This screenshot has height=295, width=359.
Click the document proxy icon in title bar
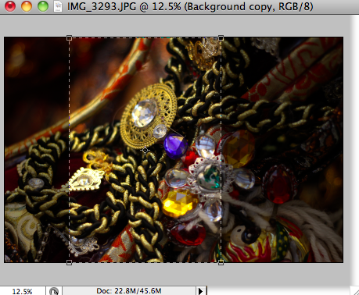coord(58,6)
